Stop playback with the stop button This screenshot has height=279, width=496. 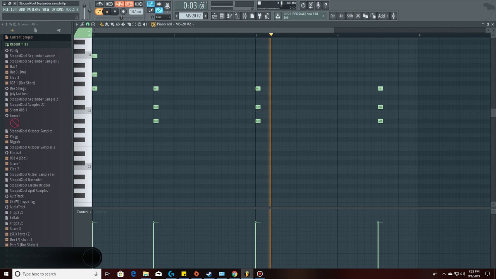coord(115,12)
